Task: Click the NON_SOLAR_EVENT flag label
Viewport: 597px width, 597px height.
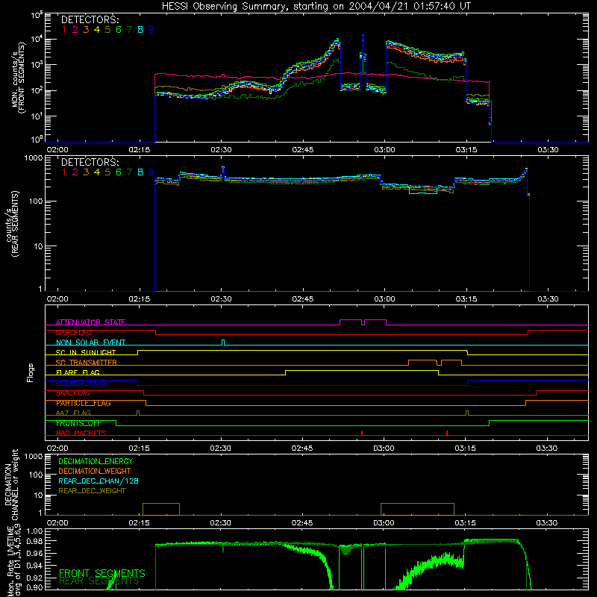Action: coord(90,343)
